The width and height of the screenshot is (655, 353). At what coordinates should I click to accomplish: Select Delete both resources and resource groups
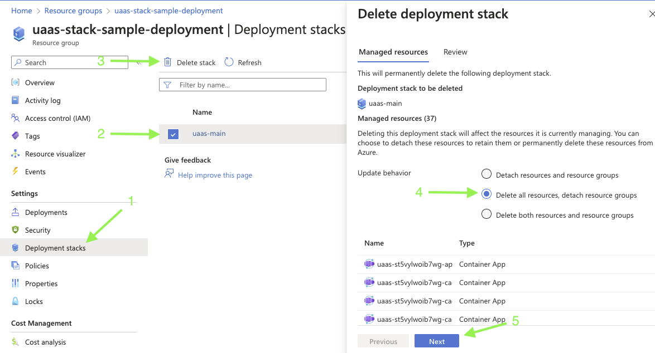[x=487, y=214]
